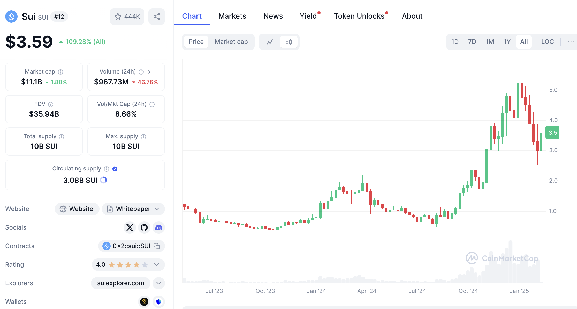Click the 8.66% Vol/Mkt Cap value

coord(126,114)
